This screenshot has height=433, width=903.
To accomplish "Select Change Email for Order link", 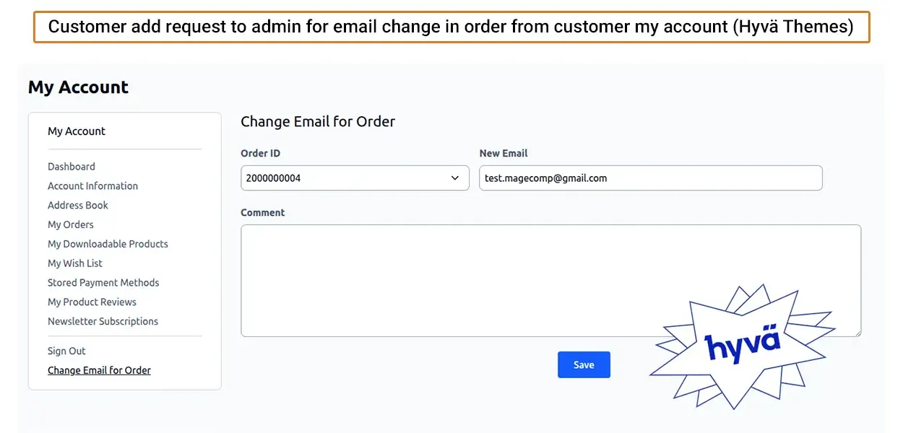I will (99, 371).
